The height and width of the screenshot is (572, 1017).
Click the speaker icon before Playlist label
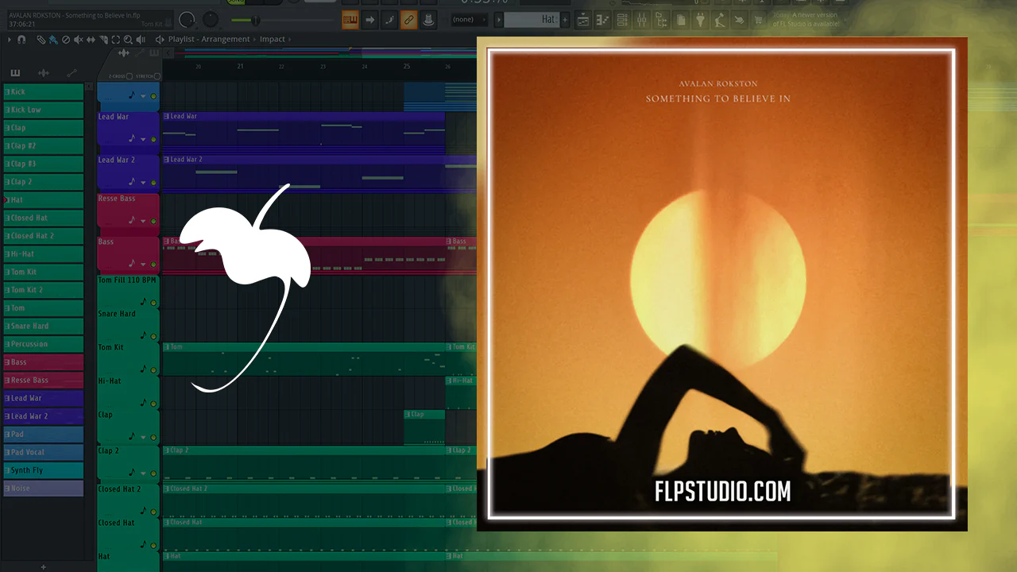click(x=160, y=39)
